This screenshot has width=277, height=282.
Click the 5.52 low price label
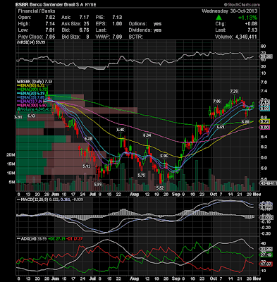click(160, 188)
